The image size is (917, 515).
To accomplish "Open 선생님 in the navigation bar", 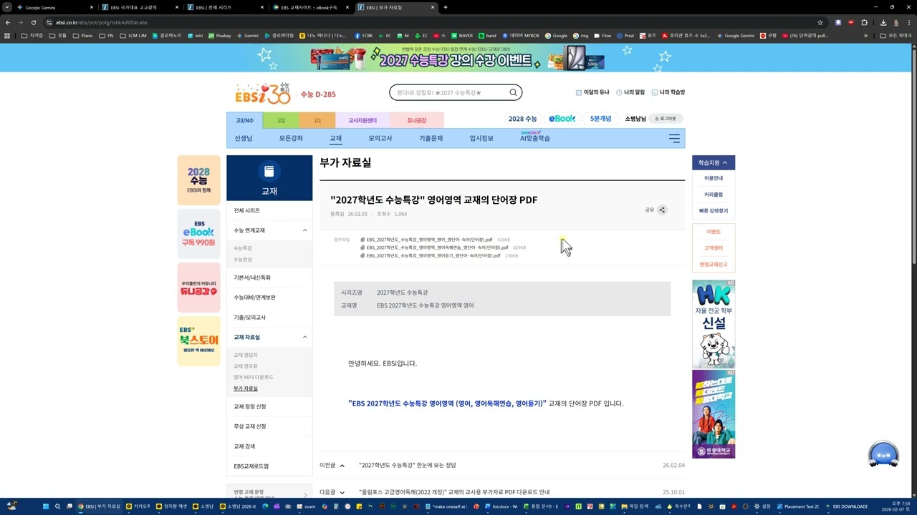I will click(x=244, y=138).
